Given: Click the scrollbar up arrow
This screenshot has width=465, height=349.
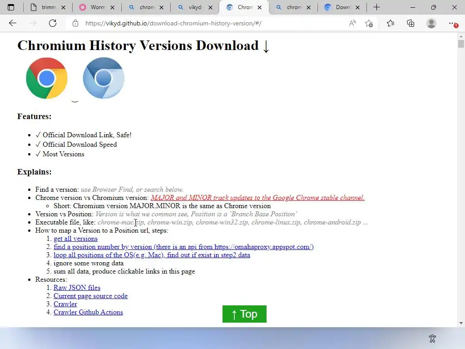Looking at the screenshot, I should point(461,36).
